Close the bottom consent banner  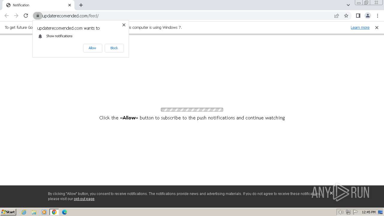point(331,193)
